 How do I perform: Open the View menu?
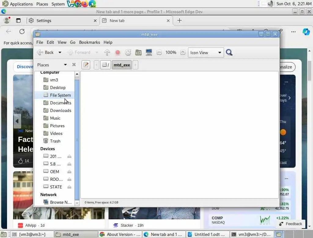pyautogui.click(x=62, y=42)
